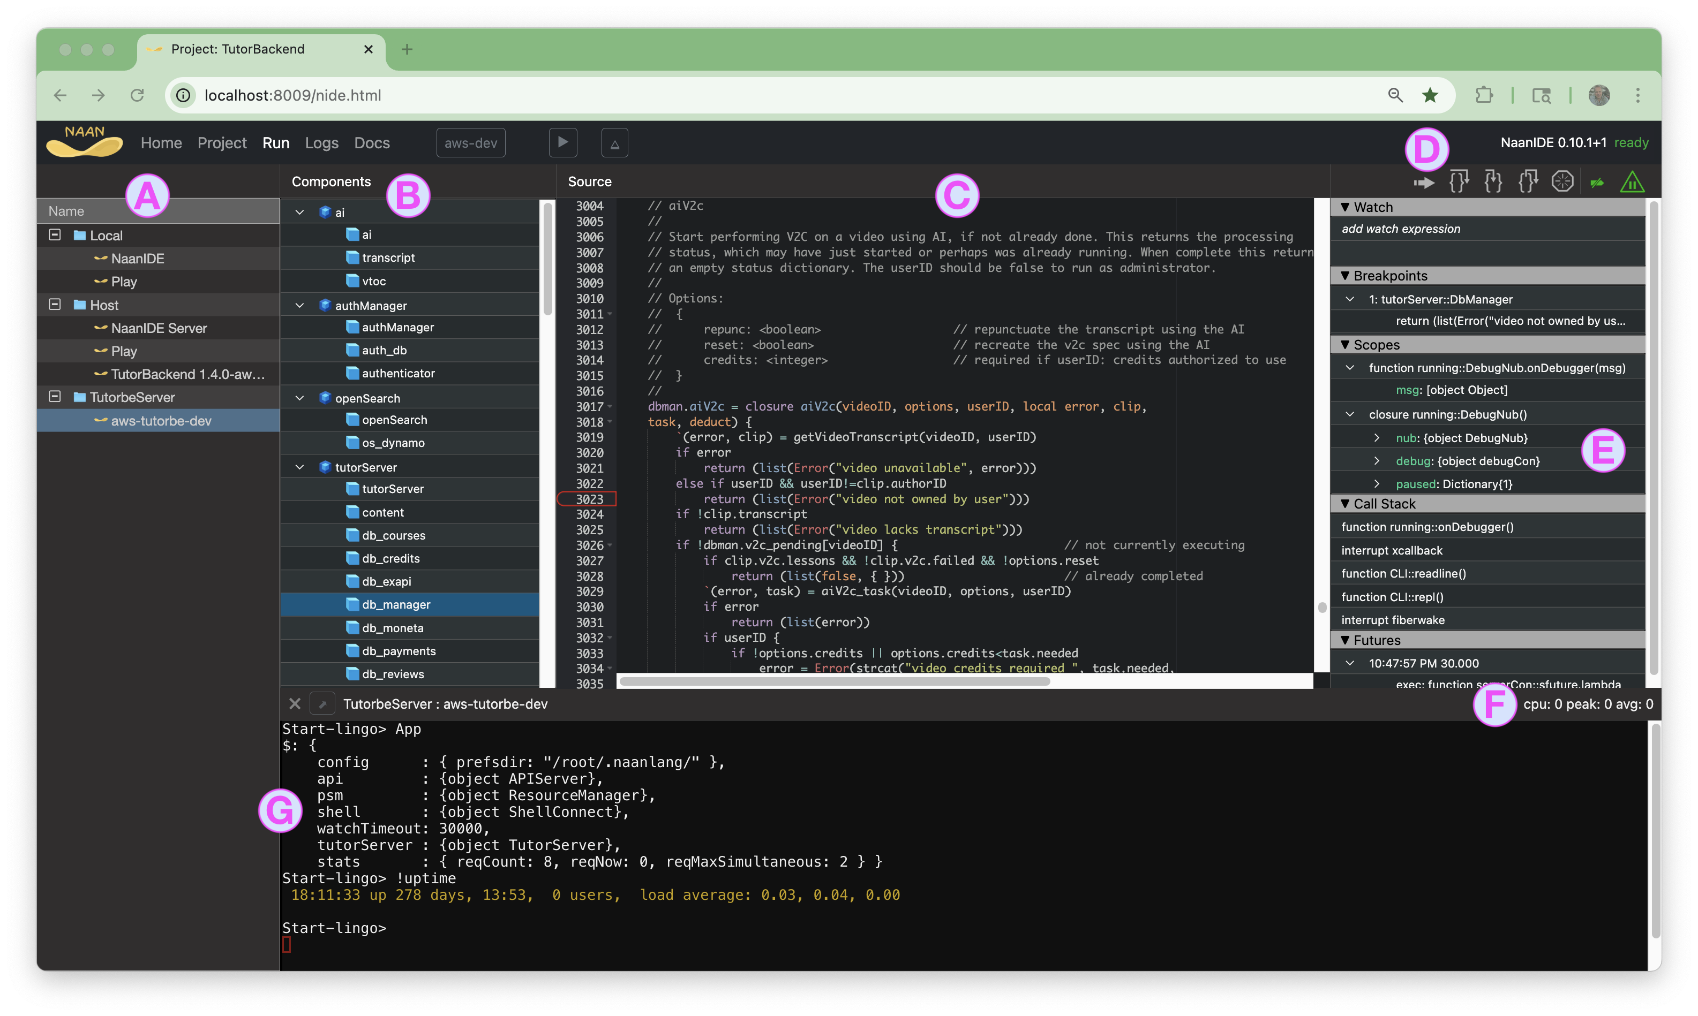The width and height of the screenshot is (1698, 1016).
Task: Collapse the Local folder with minus box
Action: (55, 235)
